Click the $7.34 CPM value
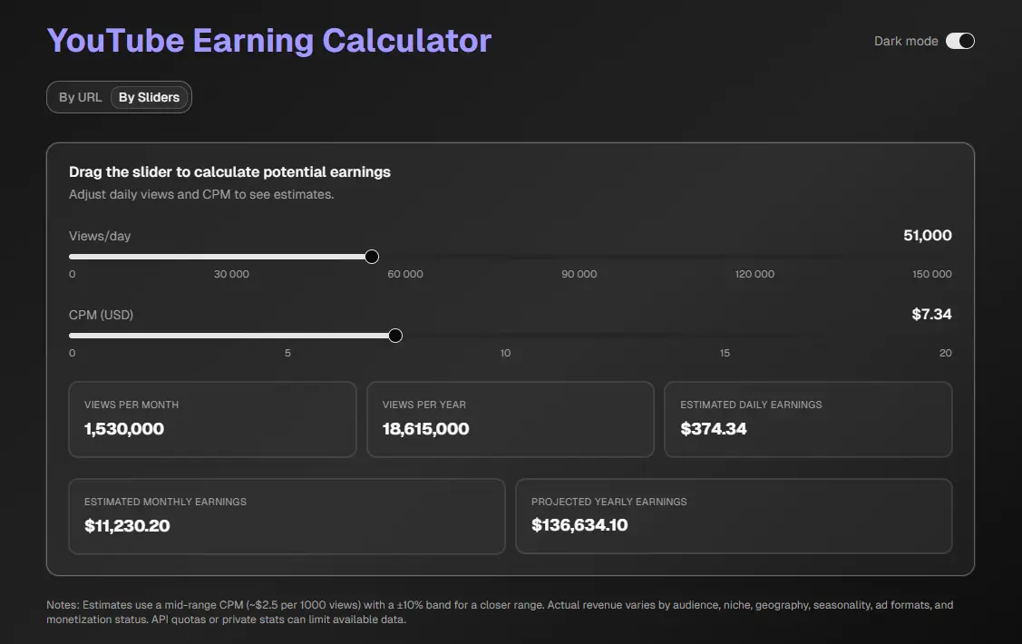 (931, 315)
